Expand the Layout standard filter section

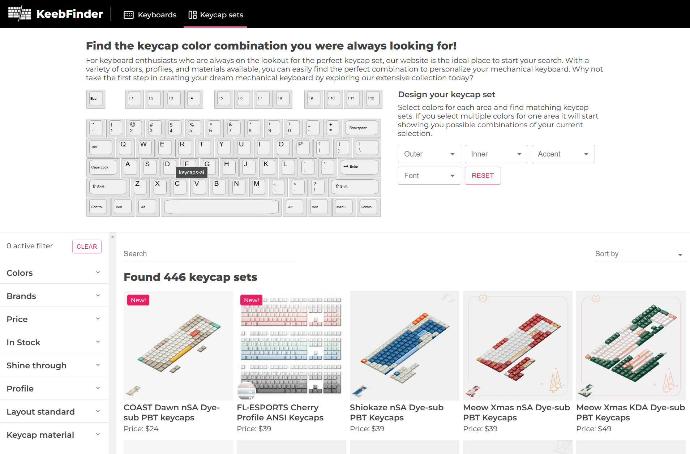[54, 412]
